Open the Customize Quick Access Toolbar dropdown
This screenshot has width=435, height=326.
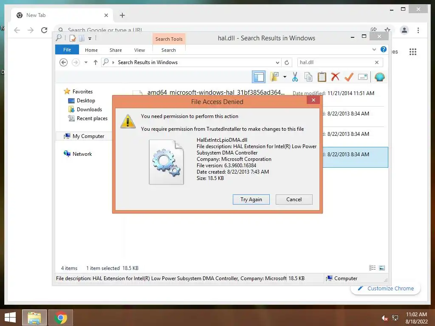[90, 39]
